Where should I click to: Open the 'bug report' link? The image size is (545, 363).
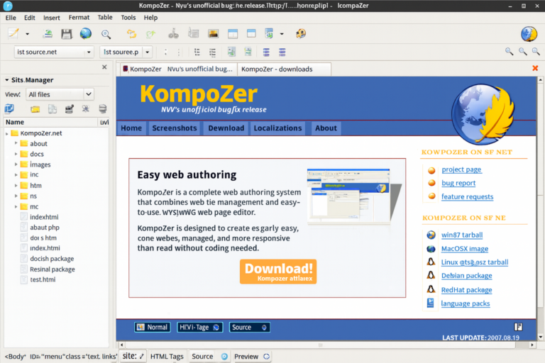point(458,183)
